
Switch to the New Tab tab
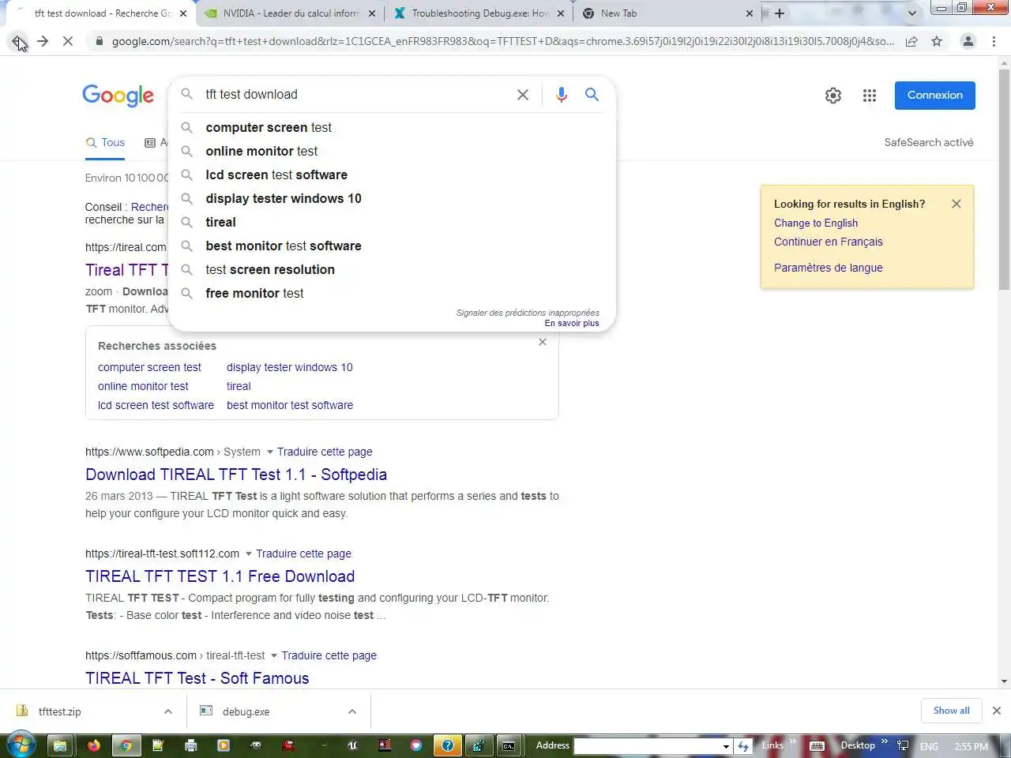[x=668, y=13]
